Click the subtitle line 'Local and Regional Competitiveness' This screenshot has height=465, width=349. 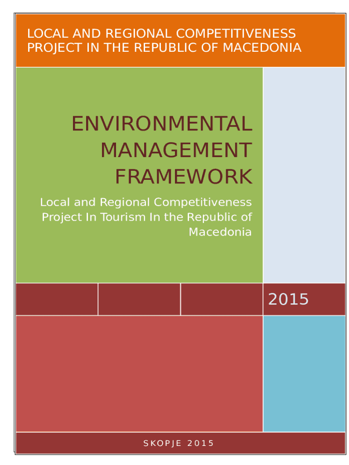[x=145, y=202]
